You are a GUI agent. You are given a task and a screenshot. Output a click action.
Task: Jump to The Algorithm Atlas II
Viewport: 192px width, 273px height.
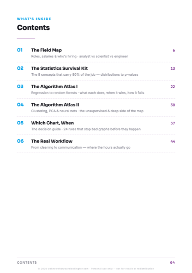point(55,105)
